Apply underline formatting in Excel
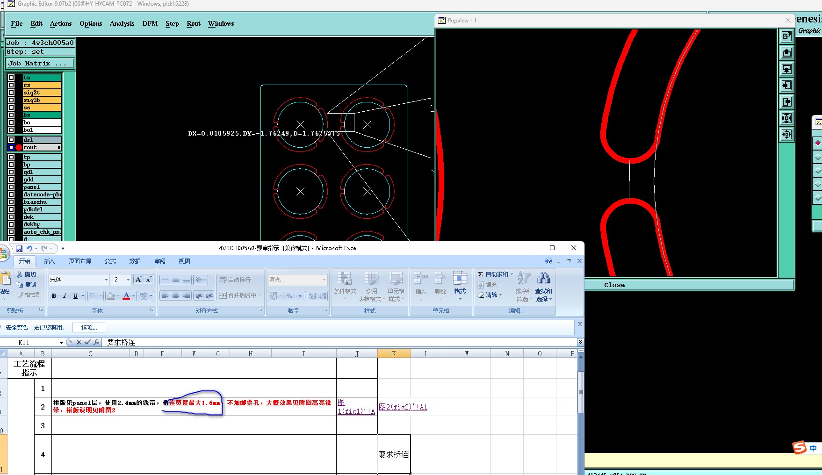Image resolution: width=822 pixels, height=475 pixels. 75,296
